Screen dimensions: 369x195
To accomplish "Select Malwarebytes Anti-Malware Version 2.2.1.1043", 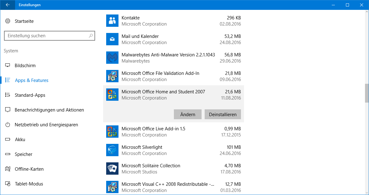I will pyautogui.click(x=168, y=55).
